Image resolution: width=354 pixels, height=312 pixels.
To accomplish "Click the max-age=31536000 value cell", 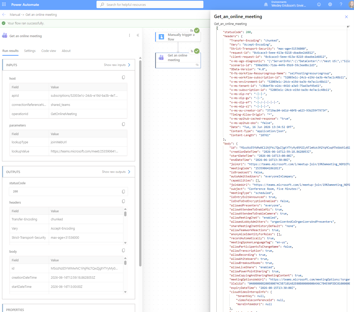I will (86, 237).
